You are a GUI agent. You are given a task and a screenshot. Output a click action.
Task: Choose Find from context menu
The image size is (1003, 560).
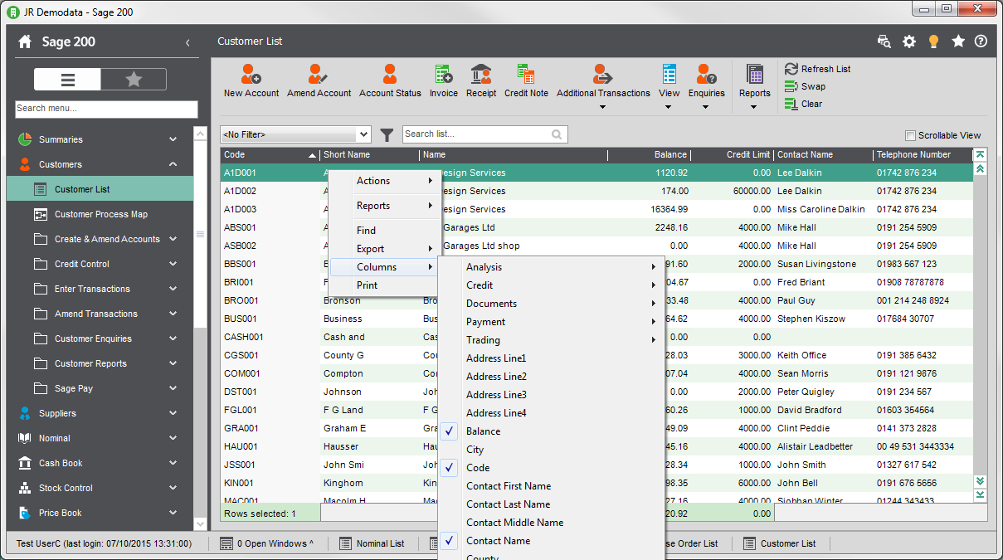[385, 231]
